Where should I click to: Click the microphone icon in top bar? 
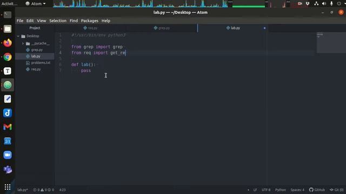click(x=331, y=4)
